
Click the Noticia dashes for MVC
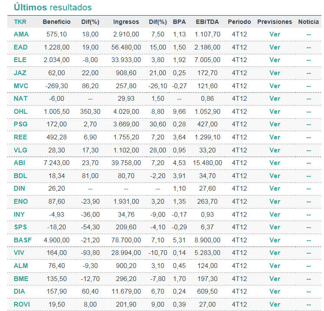308,86
